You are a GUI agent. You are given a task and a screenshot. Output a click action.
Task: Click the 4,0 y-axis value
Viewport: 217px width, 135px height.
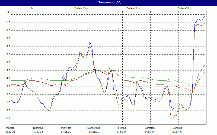8,78
